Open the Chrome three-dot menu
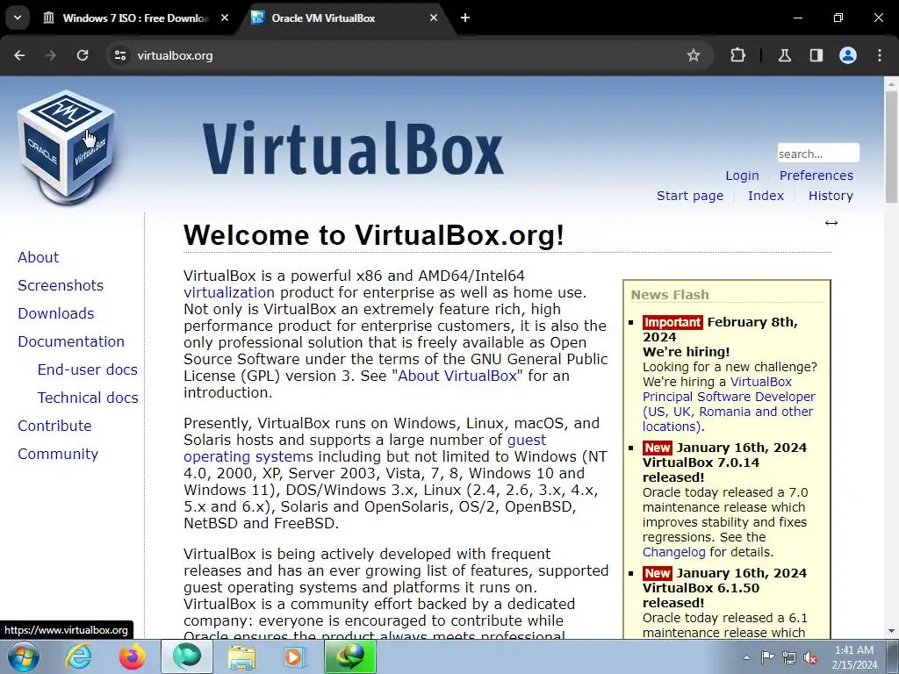Image resolution: width=899 pixels, height=674 pixels. pyautogui.click(x=880, y=55)
